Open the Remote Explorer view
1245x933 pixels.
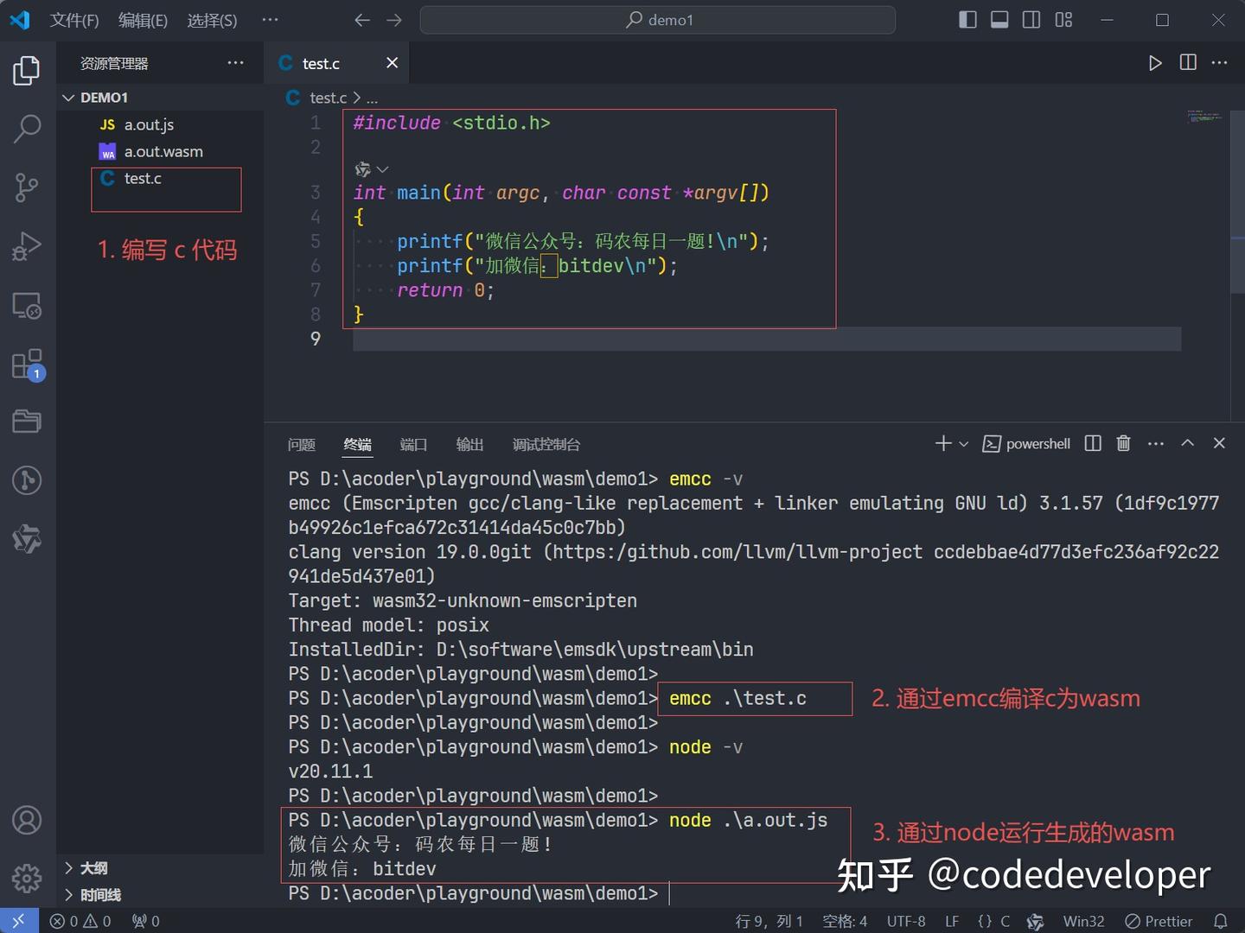pos(27,306)
